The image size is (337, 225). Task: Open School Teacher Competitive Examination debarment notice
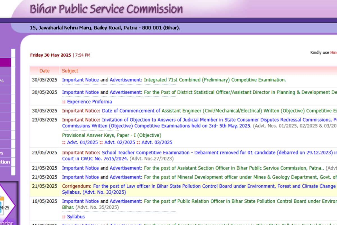click(199, 156)
